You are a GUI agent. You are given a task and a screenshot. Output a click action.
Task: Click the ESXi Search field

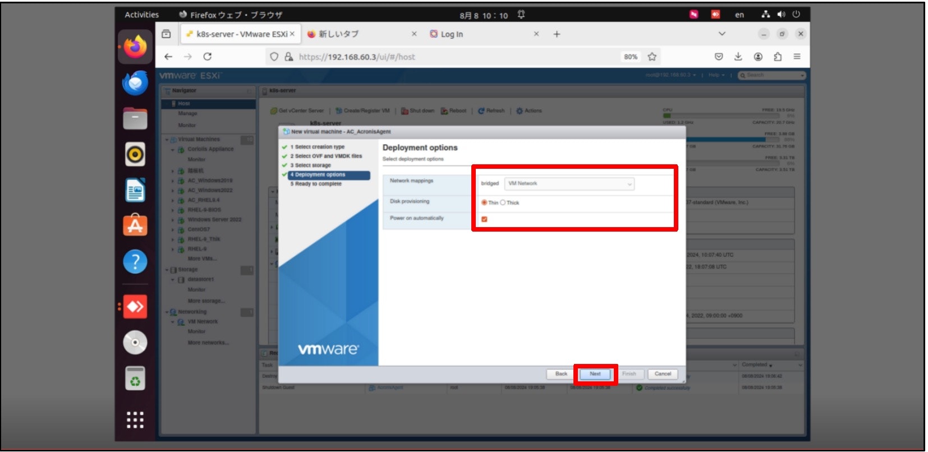[771, 75]
